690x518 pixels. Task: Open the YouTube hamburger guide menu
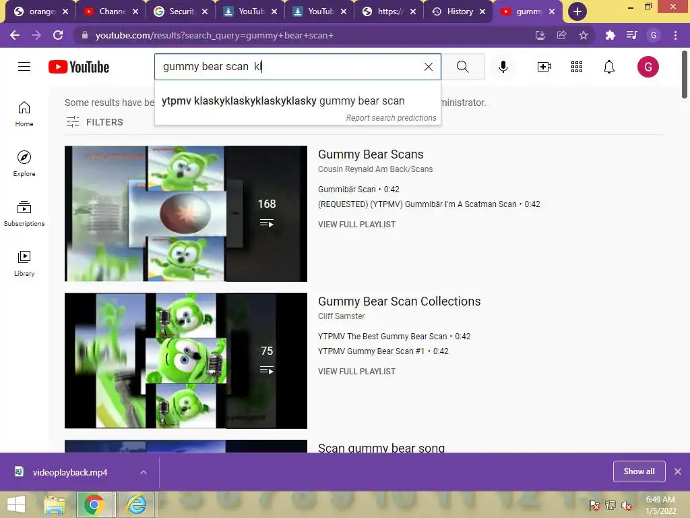24,67
